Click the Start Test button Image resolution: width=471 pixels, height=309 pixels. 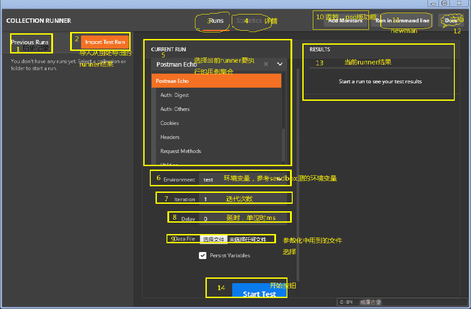pyautogui.click(x=259, y=291)
